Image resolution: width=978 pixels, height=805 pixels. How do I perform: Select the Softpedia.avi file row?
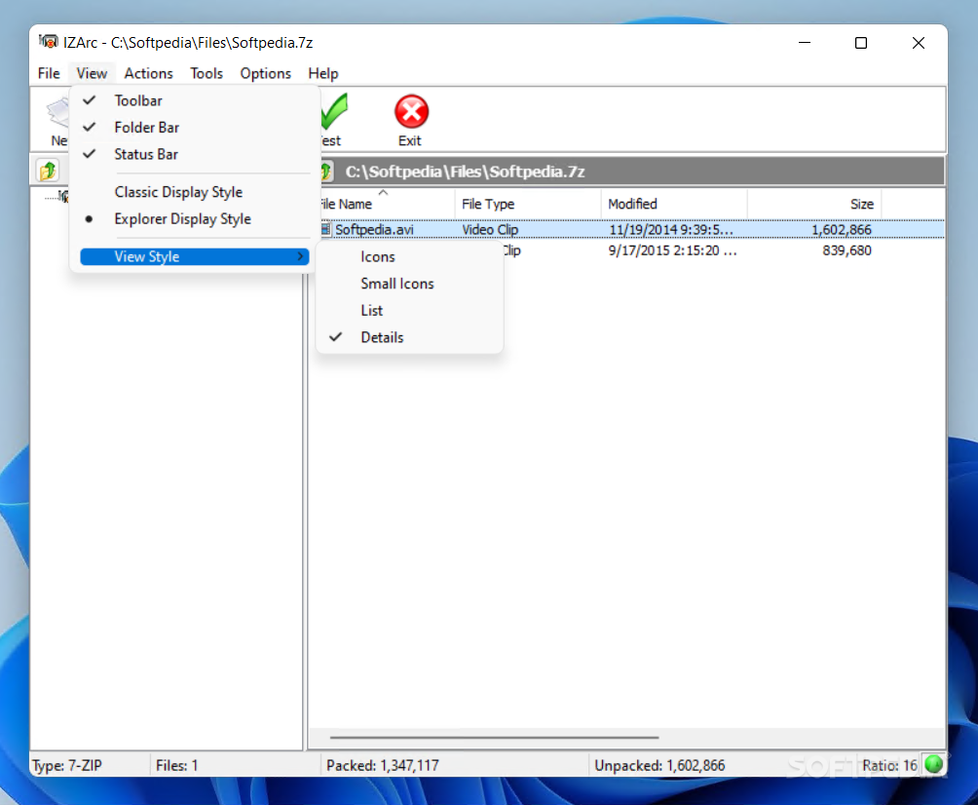(x=632, y=230)
